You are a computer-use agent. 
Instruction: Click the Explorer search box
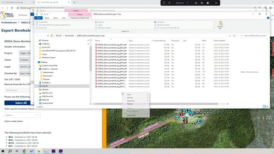point(253,36)
